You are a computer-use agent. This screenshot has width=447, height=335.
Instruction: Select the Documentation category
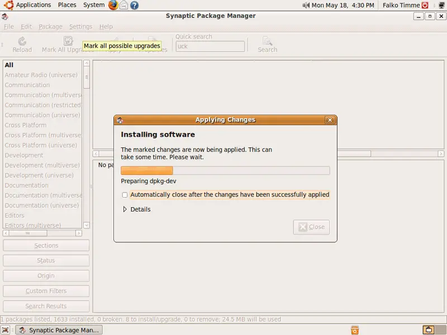pyautogui.click(x=42, y=185)
